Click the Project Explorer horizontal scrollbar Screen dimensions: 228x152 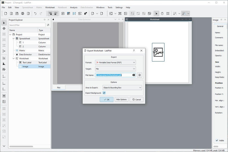(x=21, y=146)
